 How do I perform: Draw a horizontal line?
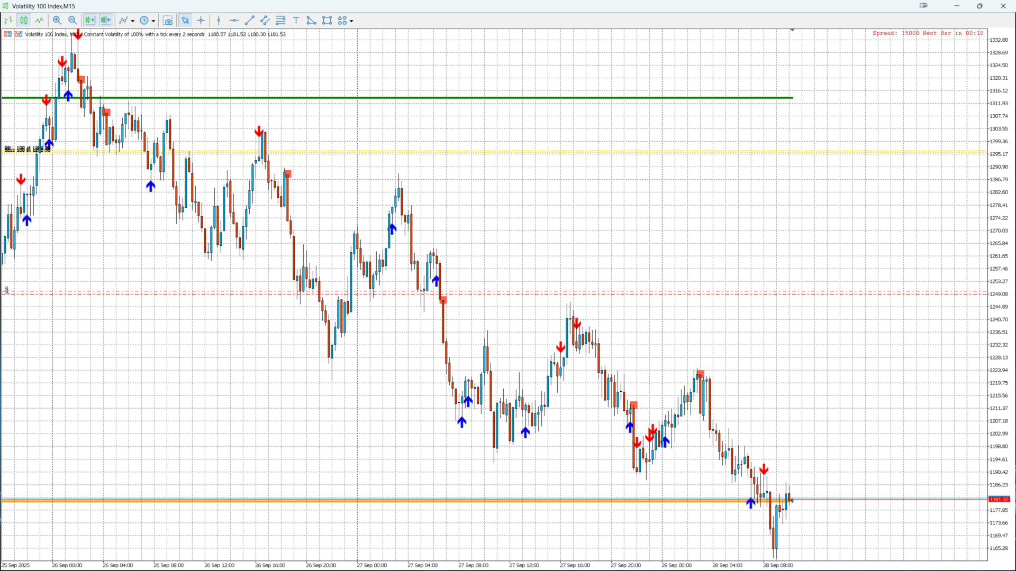234,21
